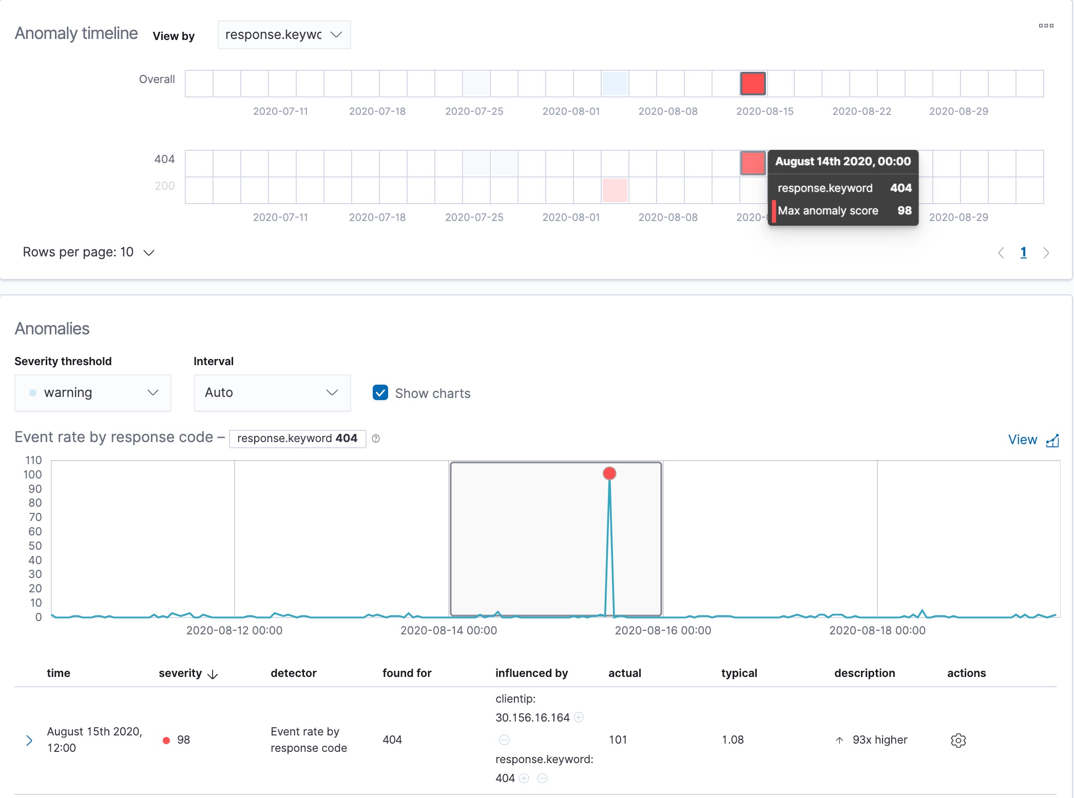Viewport: 1074px width, 798px height.
Task: Uncheck the Show charts checkbox
Action: pyautogui.click(x=380, y=393)
